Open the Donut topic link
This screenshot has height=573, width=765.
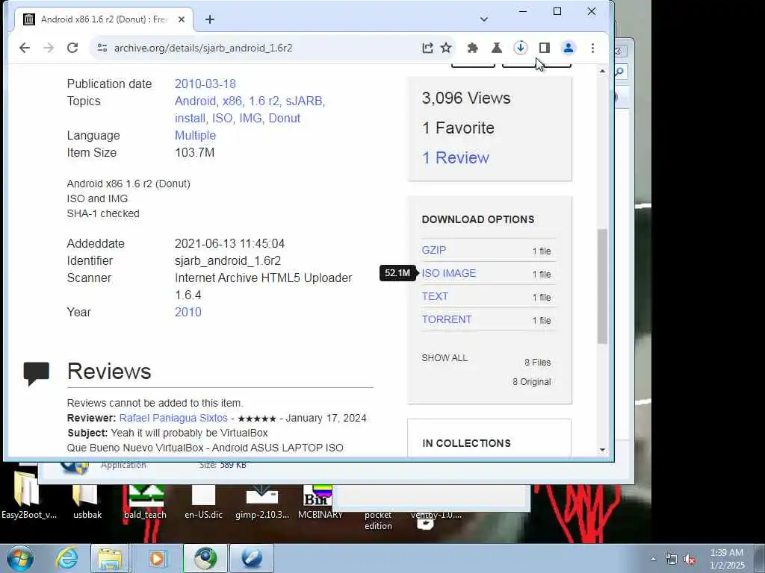tap(285, 118)
